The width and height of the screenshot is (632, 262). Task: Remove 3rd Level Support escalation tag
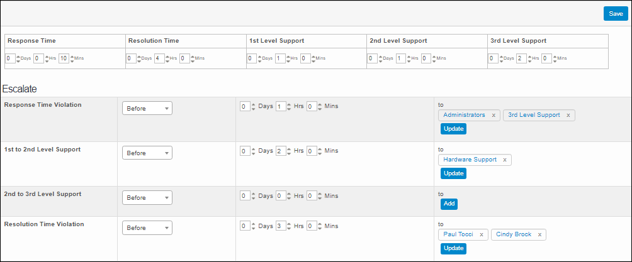pos(568,116)
